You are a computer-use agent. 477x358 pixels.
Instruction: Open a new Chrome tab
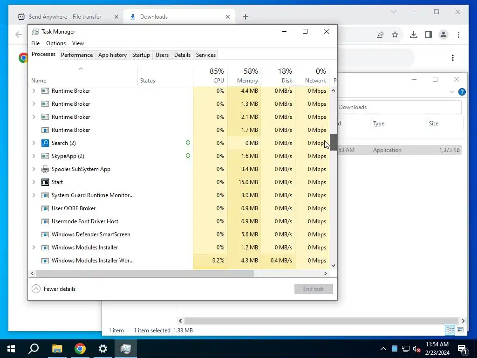(x=245, y=17)
